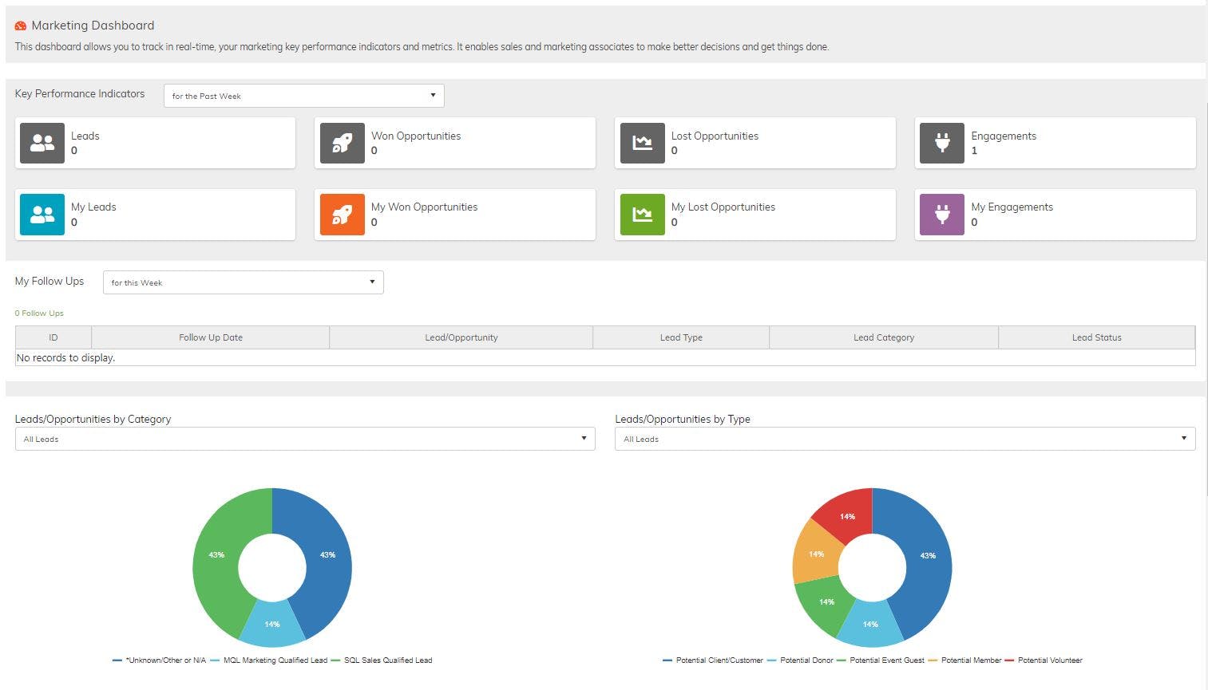The image size is (1208, 690).
Task: Click the gray Engagements plug icon
Action: click(942, 143)
